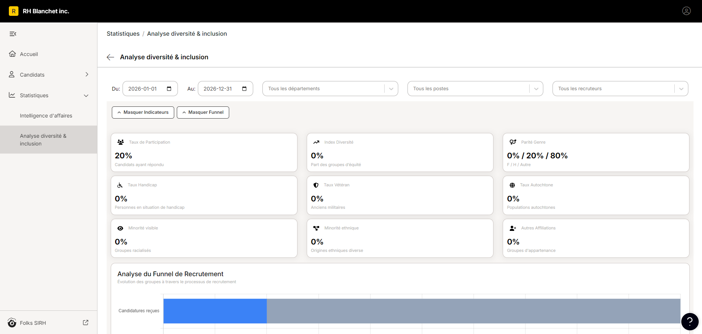Image resolution: width=702 pixels, height=334 pixels.
Task: Open Statistiques menu item
Action: click(x=49, y=95)
